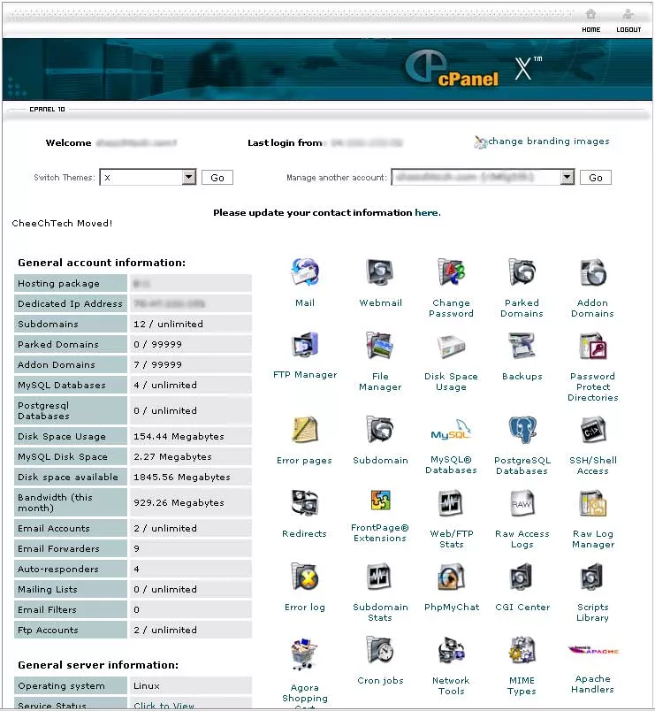Click the Backups icon
655x711 pixels.
coord(522,346)
